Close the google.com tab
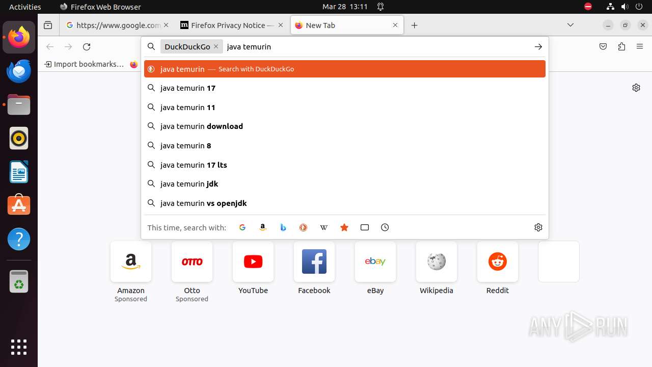Screen dimensions: 652x367 click(166, 25)
